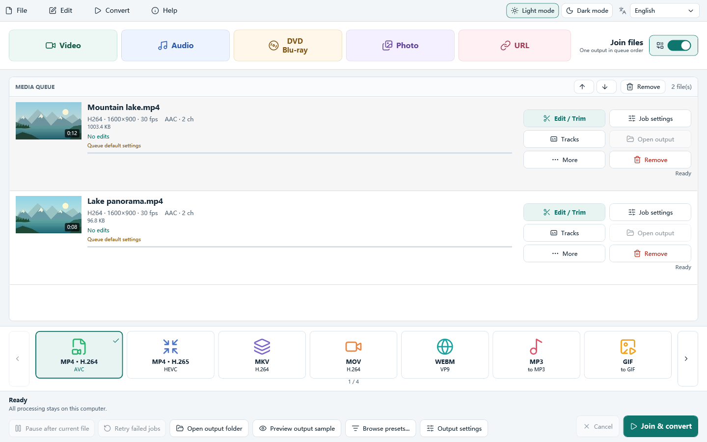Open the File menu
707x442 pixels.
click(16, 10)
